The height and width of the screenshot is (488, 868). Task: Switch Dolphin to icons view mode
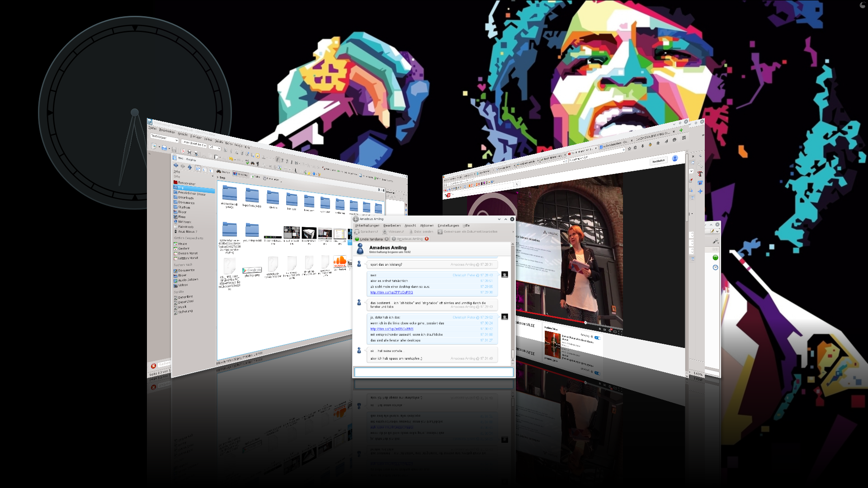coord(198,169)
